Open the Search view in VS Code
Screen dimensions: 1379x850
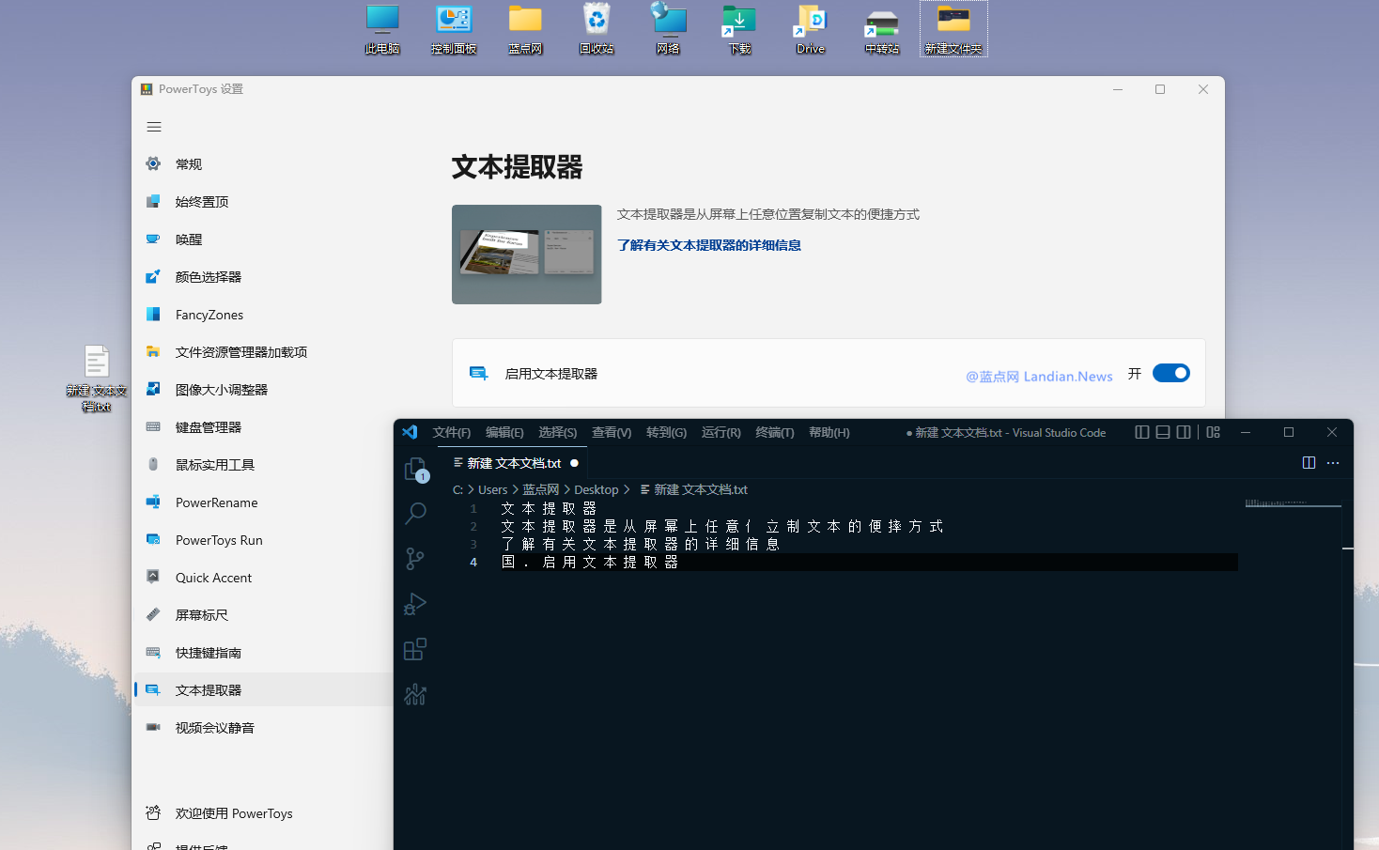point(415,513)
